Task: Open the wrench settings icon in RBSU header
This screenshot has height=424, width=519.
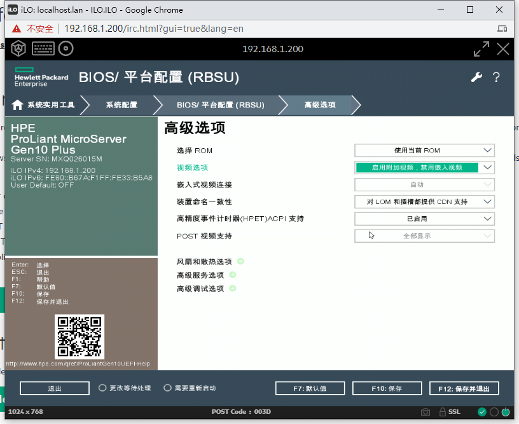Action: click(476, 77)
